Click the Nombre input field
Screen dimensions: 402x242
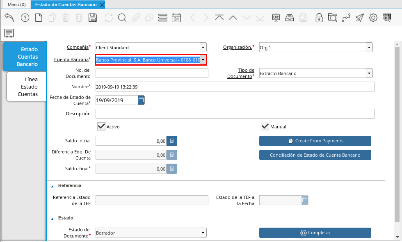pyautogui.click(x=235, y=87)
